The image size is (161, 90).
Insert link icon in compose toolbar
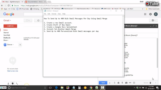click(x=130, y=83)
